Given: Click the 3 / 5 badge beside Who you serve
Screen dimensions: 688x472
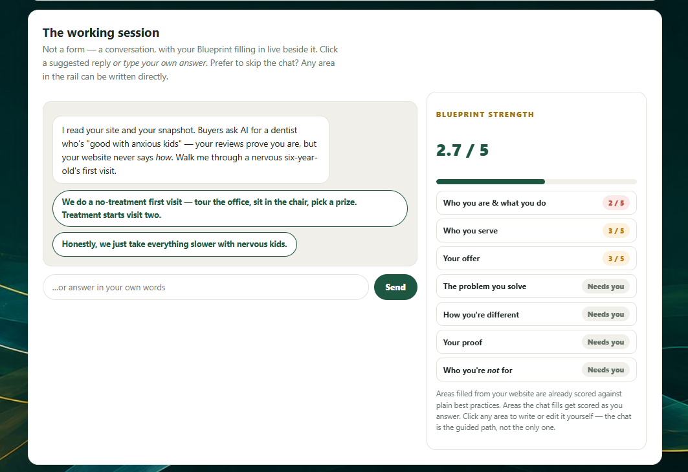Looking at the screenshot, I should coord(616,231).
